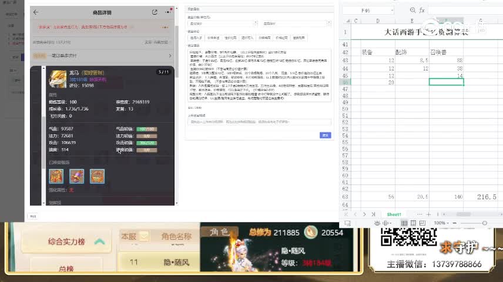Select the fourth valuation opinion tab
Image resolution: width=503 pixels, height=282 pixels.
tap(247, 38)
